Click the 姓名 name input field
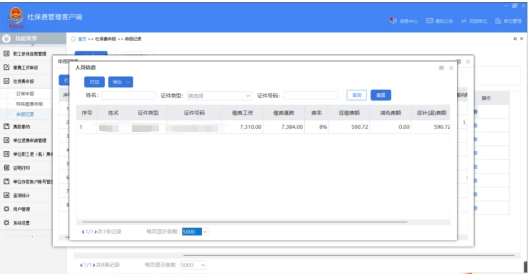 (128, 96)
